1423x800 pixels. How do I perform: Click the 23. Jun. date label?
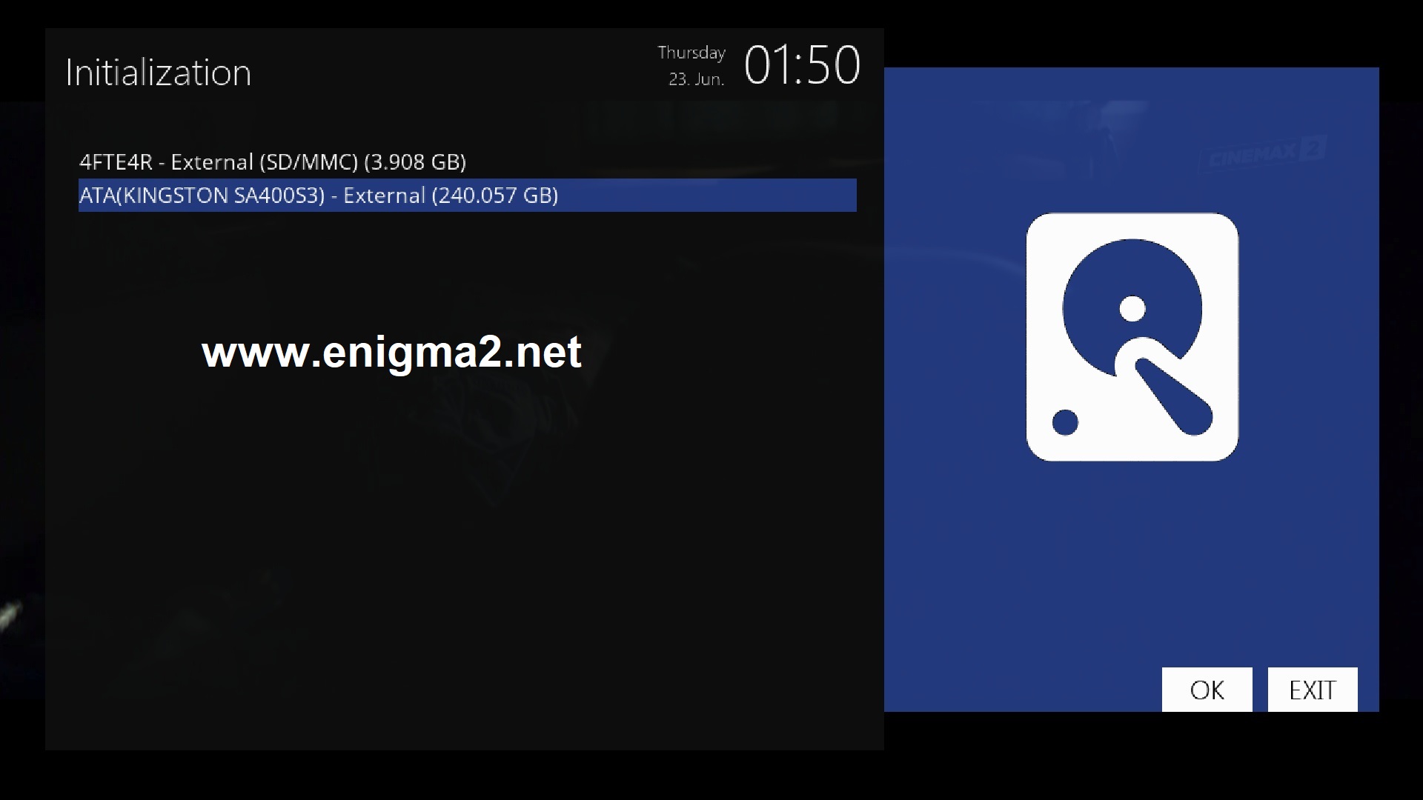pos(697,79)
